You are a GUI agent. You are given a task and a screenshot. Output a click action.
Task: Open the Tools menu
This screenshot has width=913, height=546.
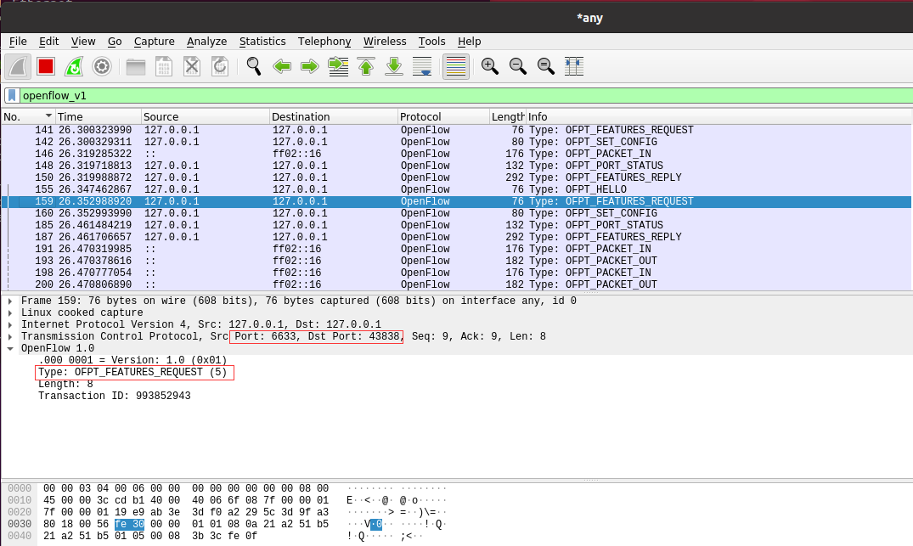coord(431,42)
